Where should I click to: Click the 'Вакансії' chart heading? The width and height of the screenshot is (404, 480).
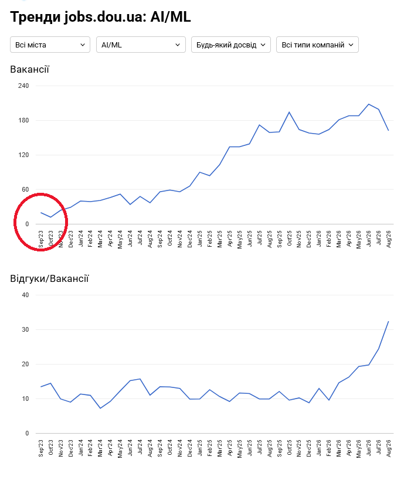(30, 70)
